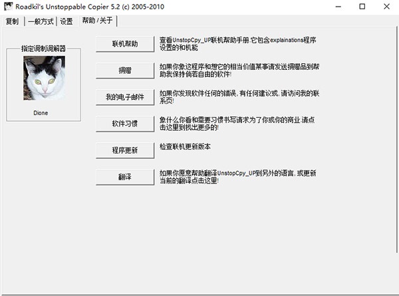Click the Dione cat photo
Image resolution: width=399 pixels, height=296 pixels.
coord(45,78)
